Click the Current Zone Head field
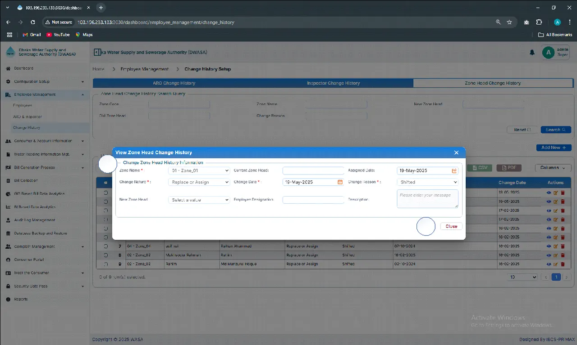 coord(313,171)
